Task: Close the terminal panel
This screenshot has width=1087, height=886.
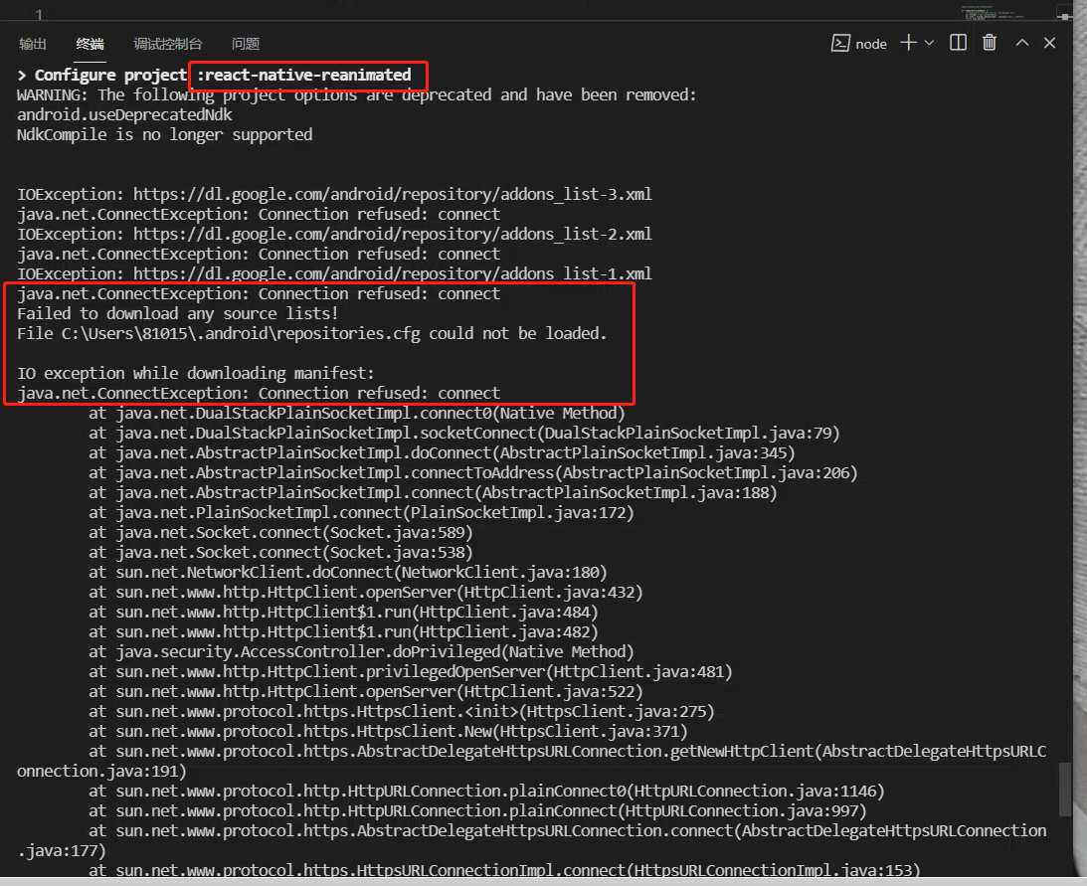Action: tap(1049, 43)
